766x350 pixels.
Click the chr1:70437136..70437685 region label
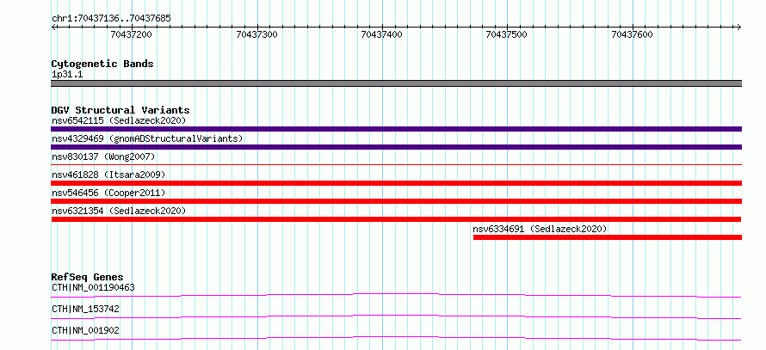(111, 19)
